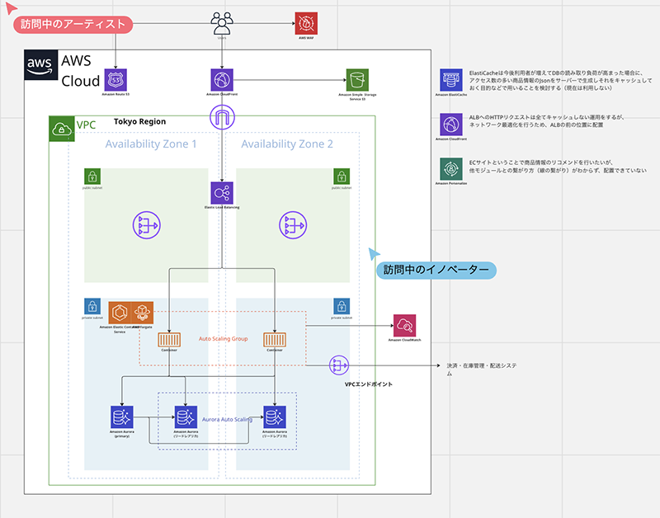This screenshot has width=660, height=518.
Task: Select the Amazon CloudFront icon under Users
Action: click(222, 80)
